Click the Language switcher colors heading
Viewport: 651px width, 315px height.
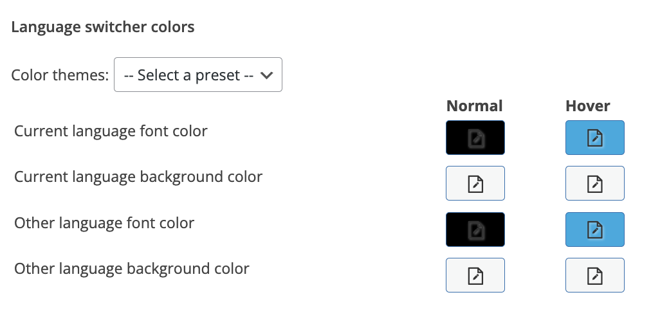point(103,27)
